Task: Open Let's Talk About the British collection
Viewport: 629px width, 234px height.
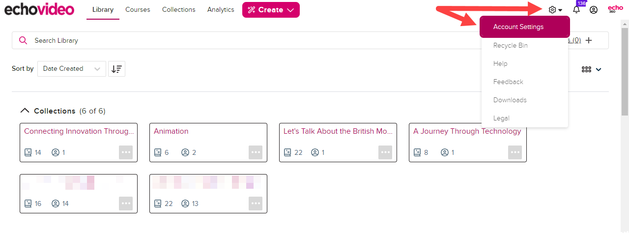Action: (338, 131)
